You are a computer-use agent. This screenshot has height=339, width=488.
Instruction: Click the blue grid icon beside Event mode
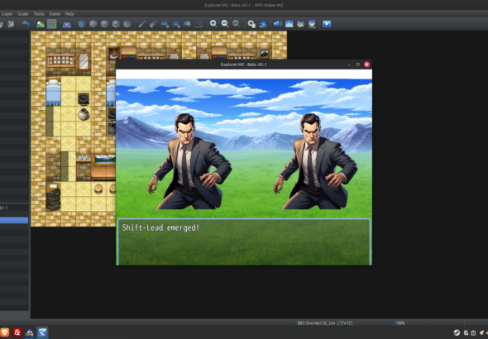coord(67,24)
